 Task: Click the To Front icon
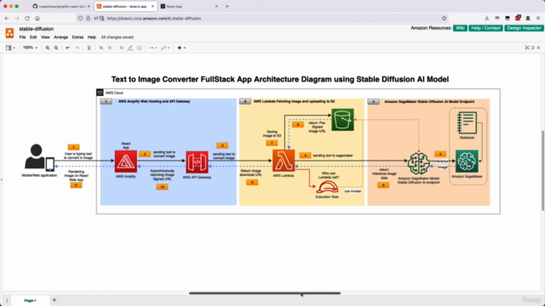[101, 48]
